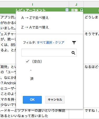Confirm the filter with OK
This screenshot has width=99, height=119.
click(32, 100)
